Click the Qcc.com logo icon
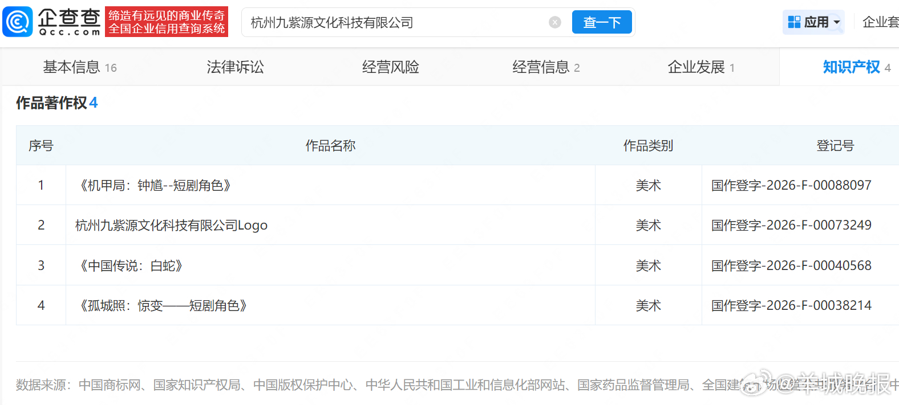This screenshot has height=405, width=899. [x=18, y=22]
